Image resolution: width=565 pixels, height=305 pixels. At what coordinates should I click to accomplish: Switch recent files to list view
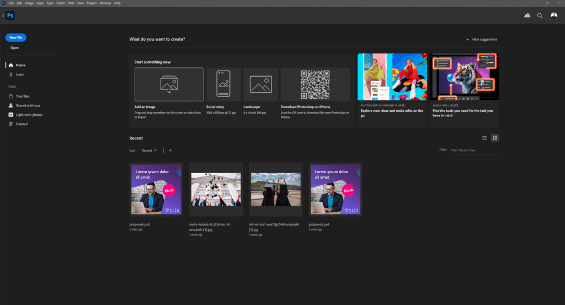484,138
